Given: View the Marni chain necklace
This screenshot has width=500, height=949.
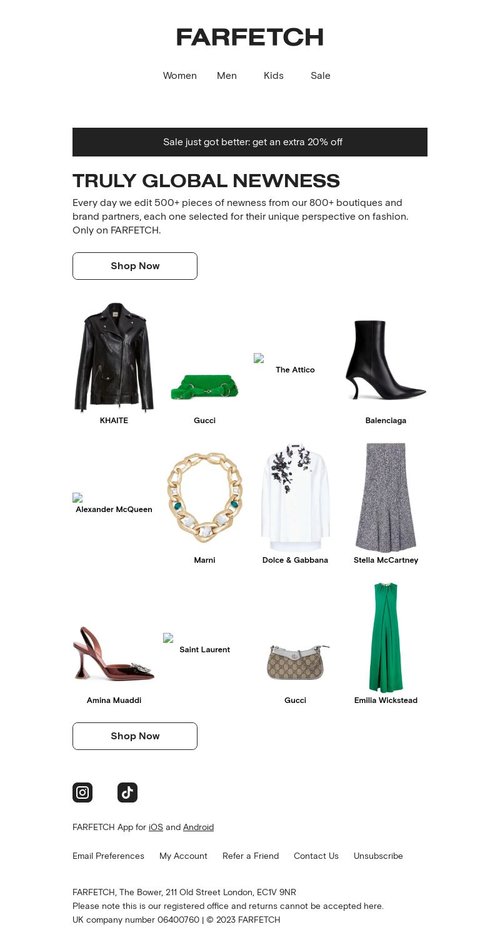Looking at the screenshot, I should (204, 498).
